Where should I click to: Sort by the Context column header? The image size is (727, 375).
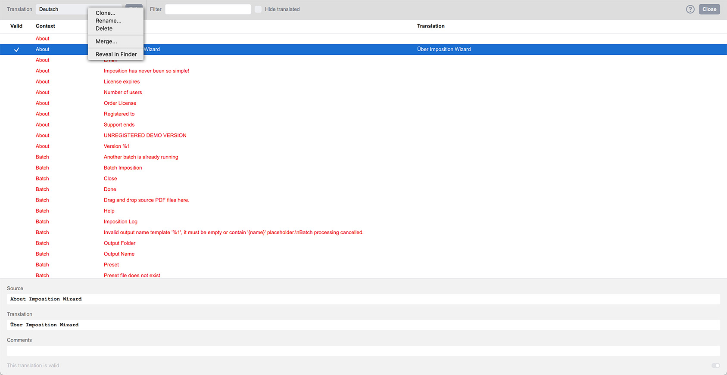point(45,26)
